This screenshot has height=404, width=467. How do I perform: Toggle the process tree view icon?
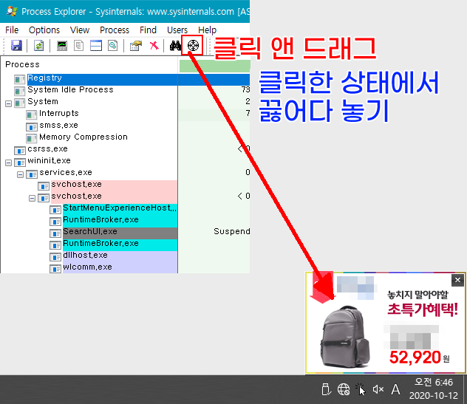[78, 46]
